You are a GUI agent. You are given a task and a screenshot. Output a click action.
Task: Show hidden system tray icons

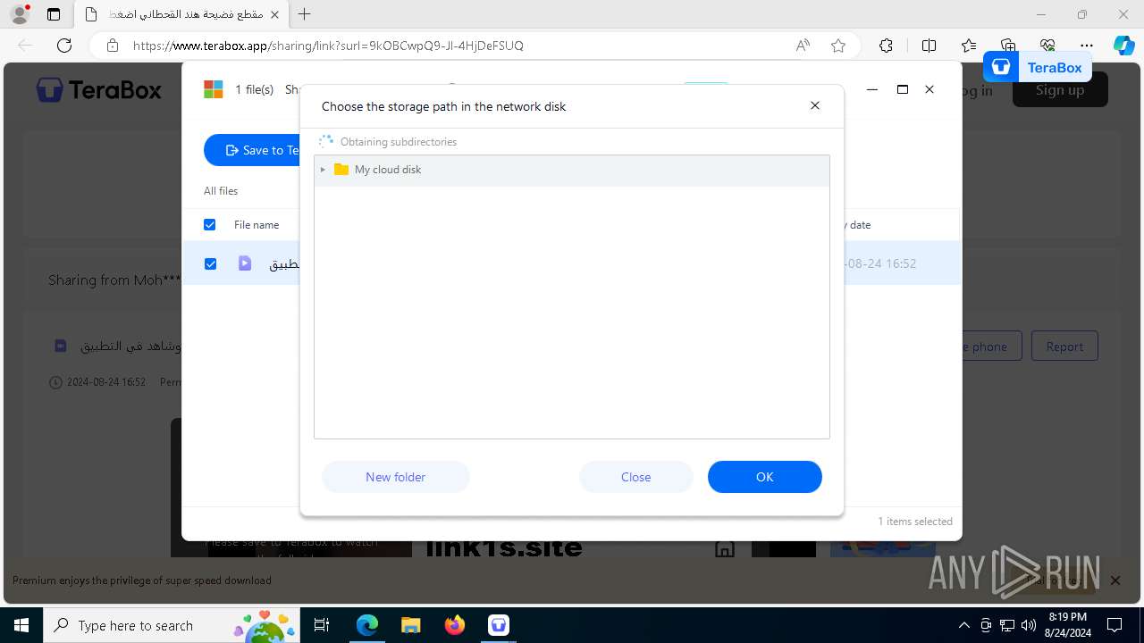coord(963,625)
